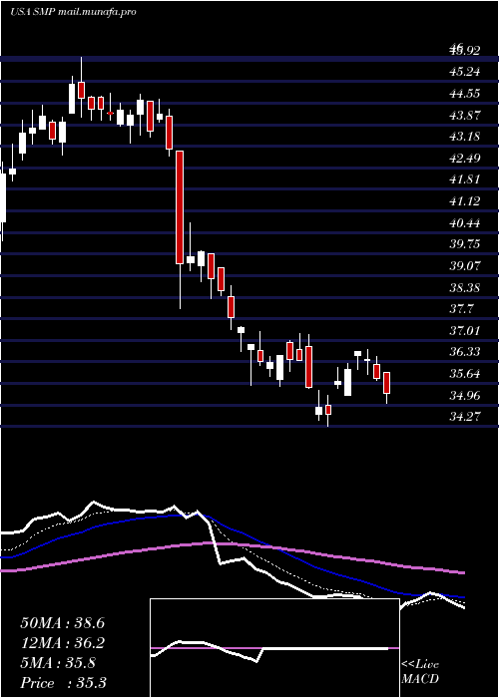Image resolution: width=499 pixels, height=698 pixels.
Task: Click the 38.38 price axis label
Action: click(465, 287)
